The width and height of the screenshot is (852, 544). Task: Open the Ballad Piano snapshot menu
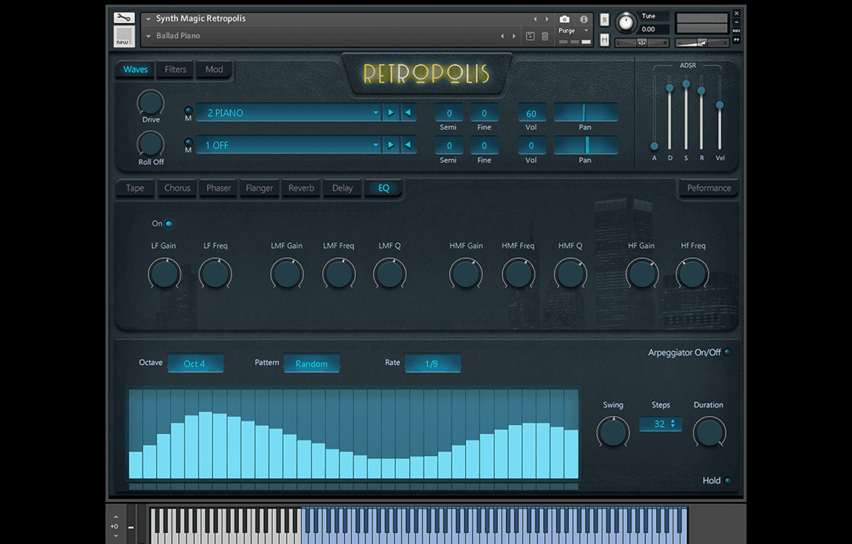click(x=149, y=36)
